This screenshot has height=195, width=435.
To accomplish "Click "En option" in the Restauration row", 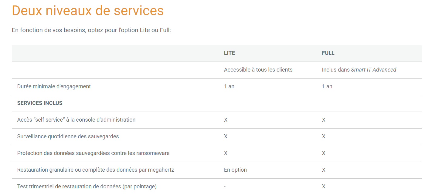I will click(235, 170).
